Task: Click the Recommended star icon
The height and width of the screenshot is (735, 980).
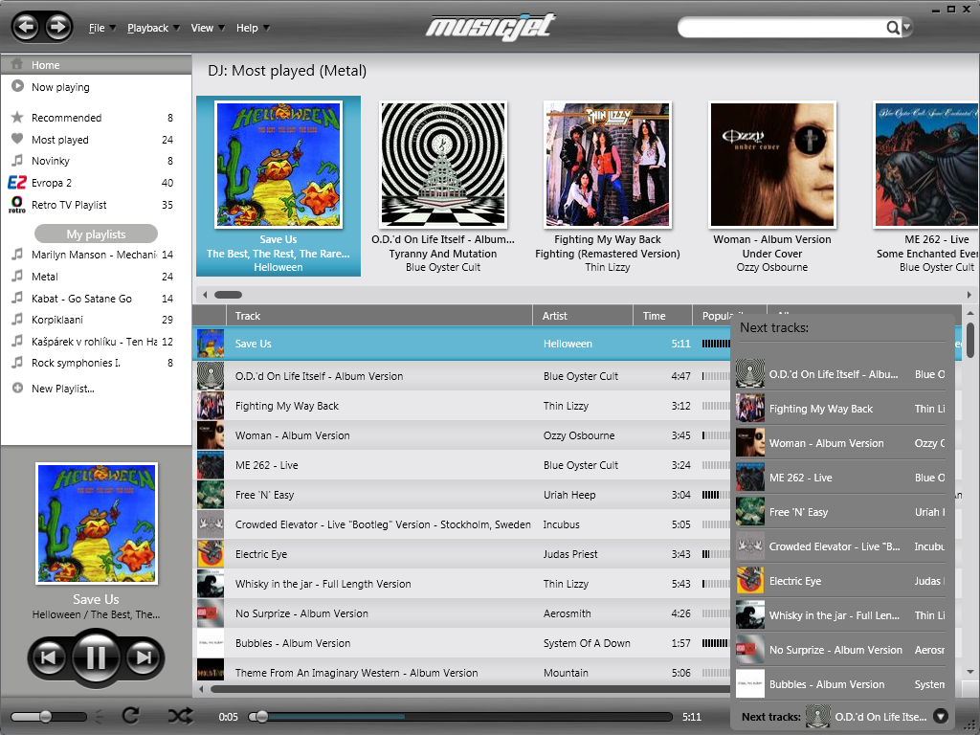Action: click(17, 117)
